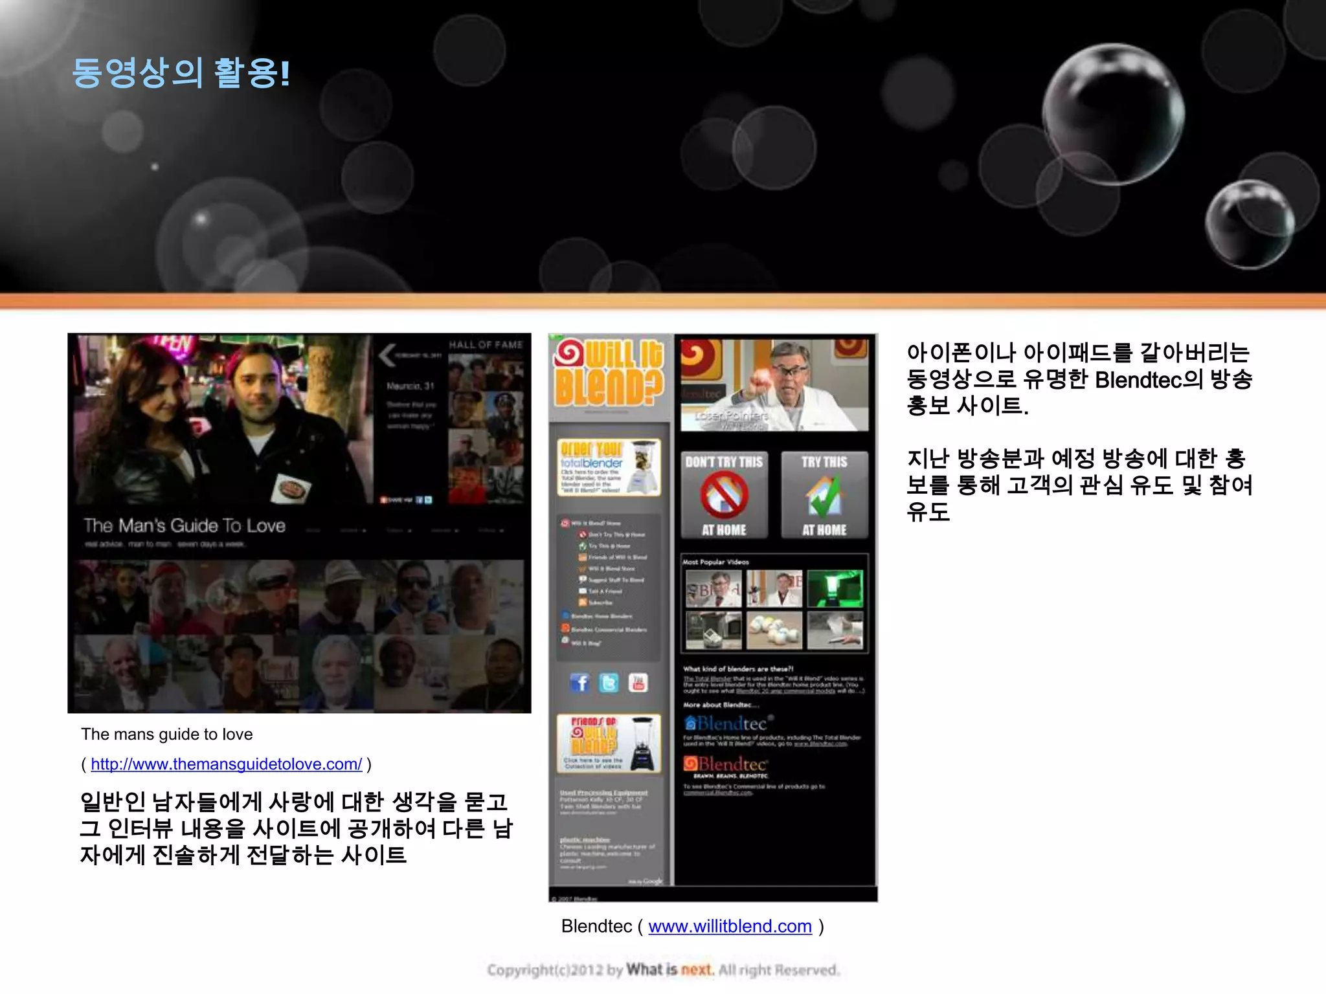Select Don't Try This @ Home menu item
The width and height of the screenshot is (1326, 994).
(x=612, y=535)
